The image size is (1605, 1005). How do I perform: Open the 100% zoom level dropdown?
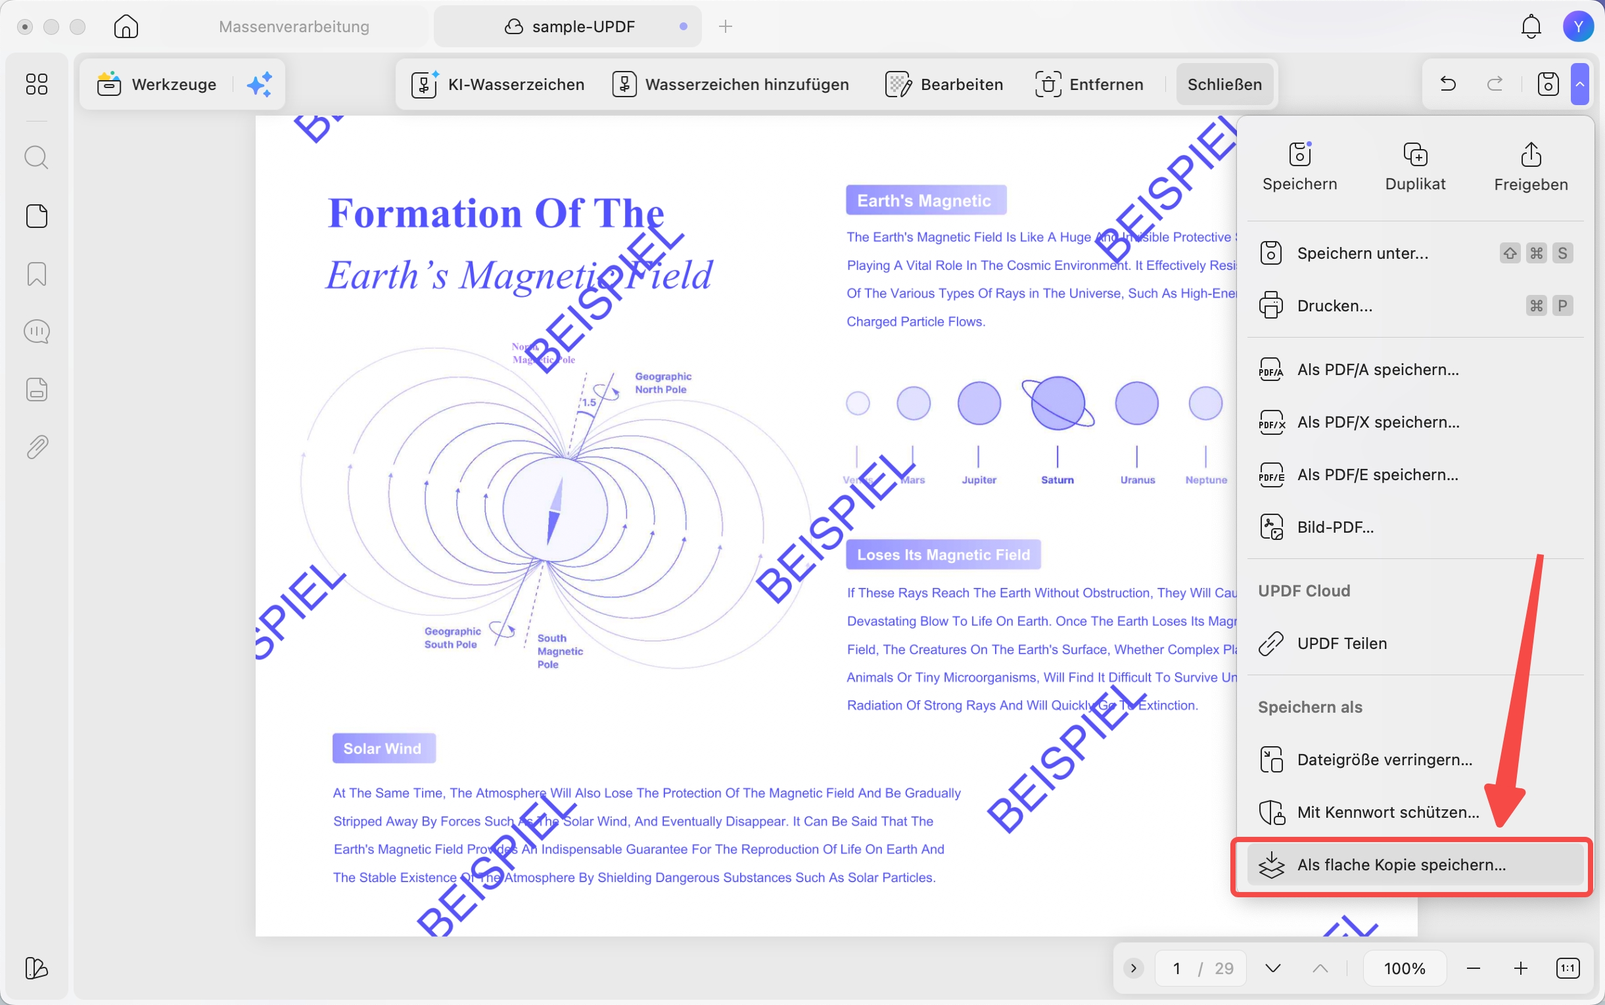coord(1404,968)
